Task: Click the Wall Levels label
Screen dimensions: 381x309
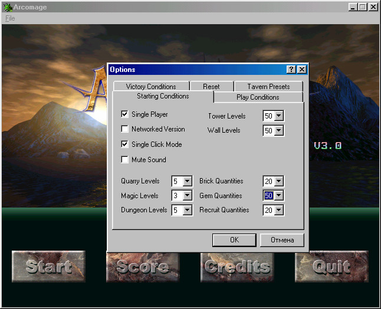Action: tap(224, 130)
